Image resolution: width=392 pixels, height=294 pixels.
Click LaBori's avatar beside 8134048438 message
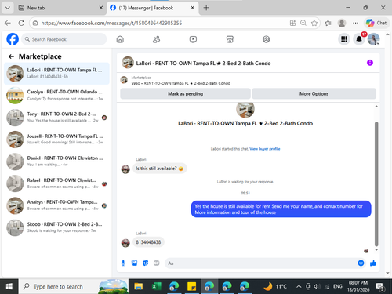click(x=125, y=243)
